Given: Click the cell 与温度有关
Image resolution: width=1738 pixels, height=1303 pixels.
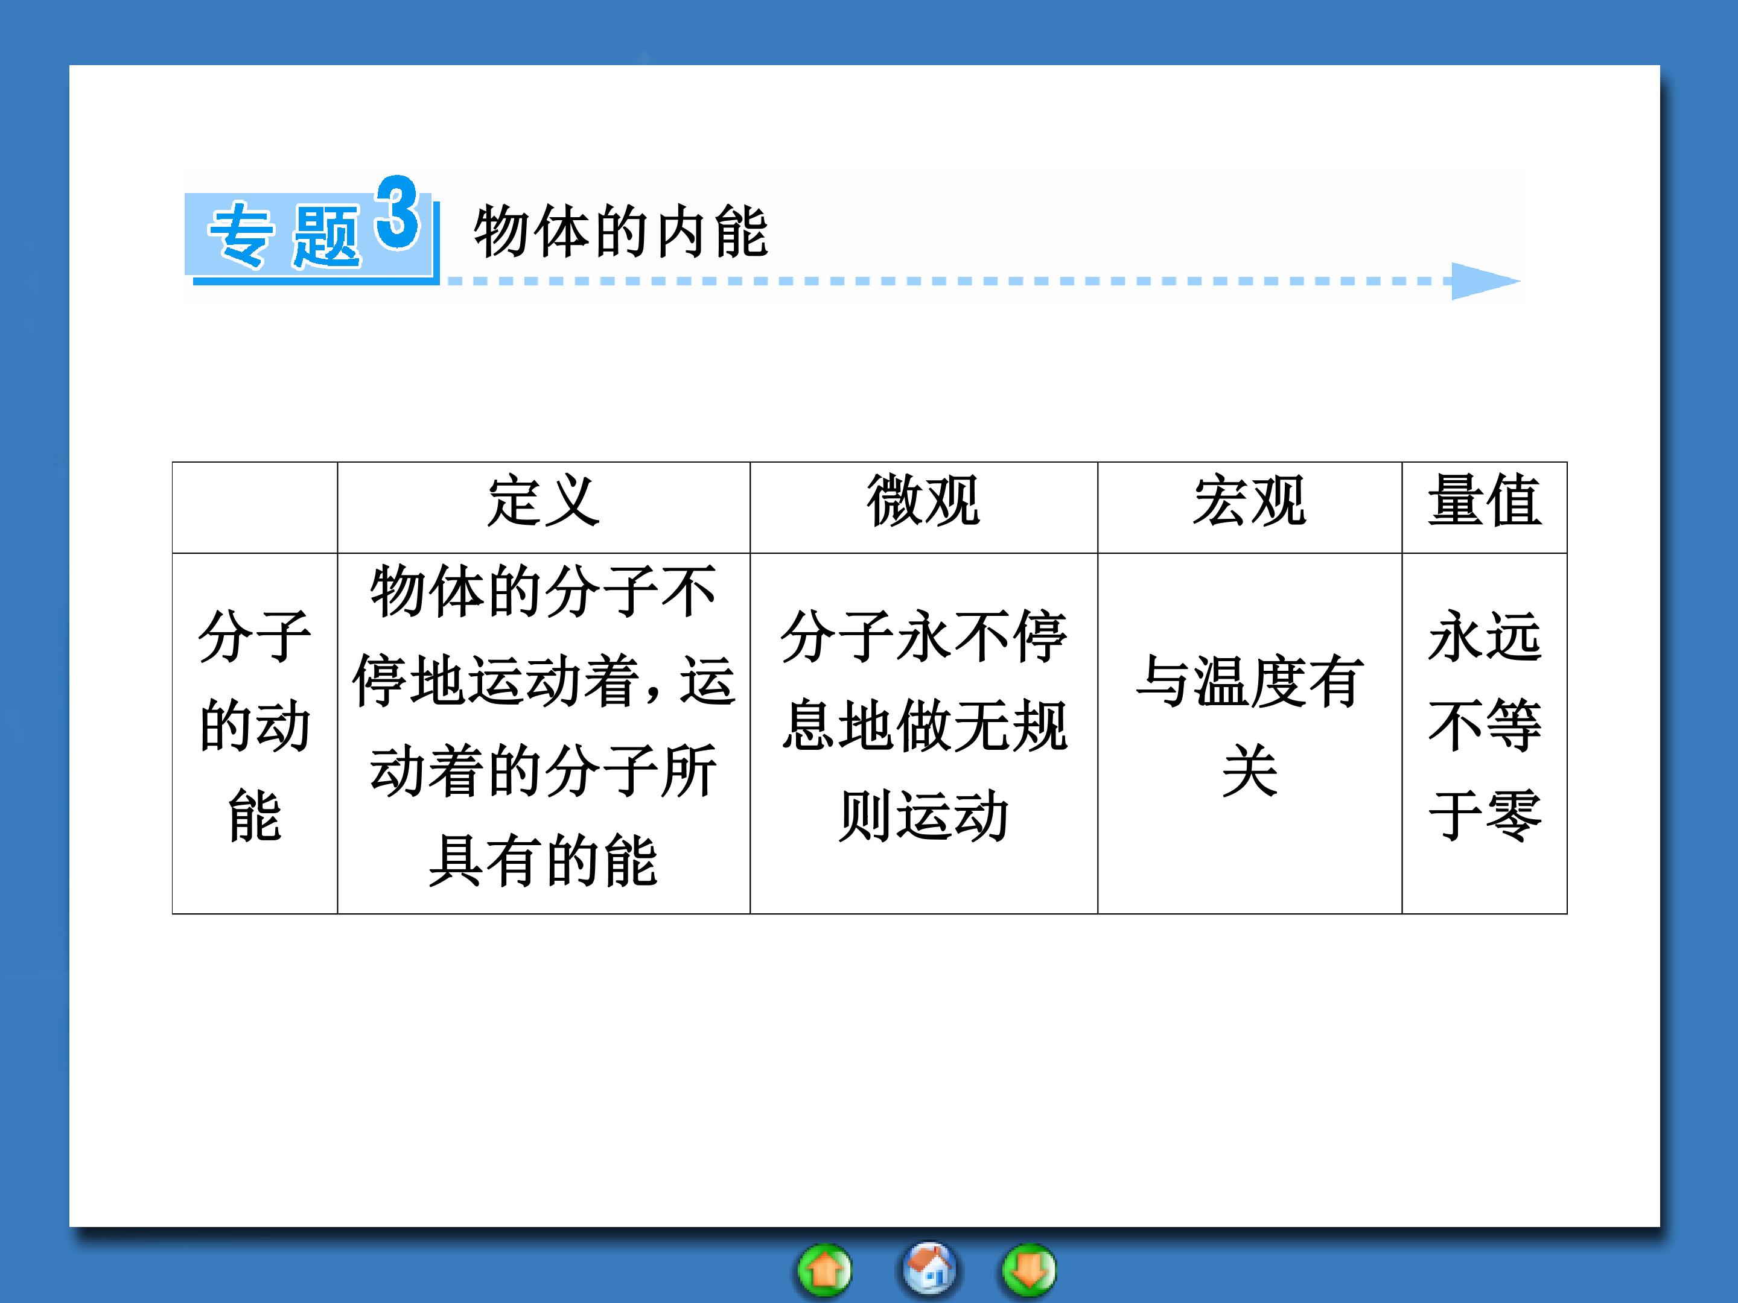Looking at the screenshot, I should pyautogui.click(x=1250, y=734).
